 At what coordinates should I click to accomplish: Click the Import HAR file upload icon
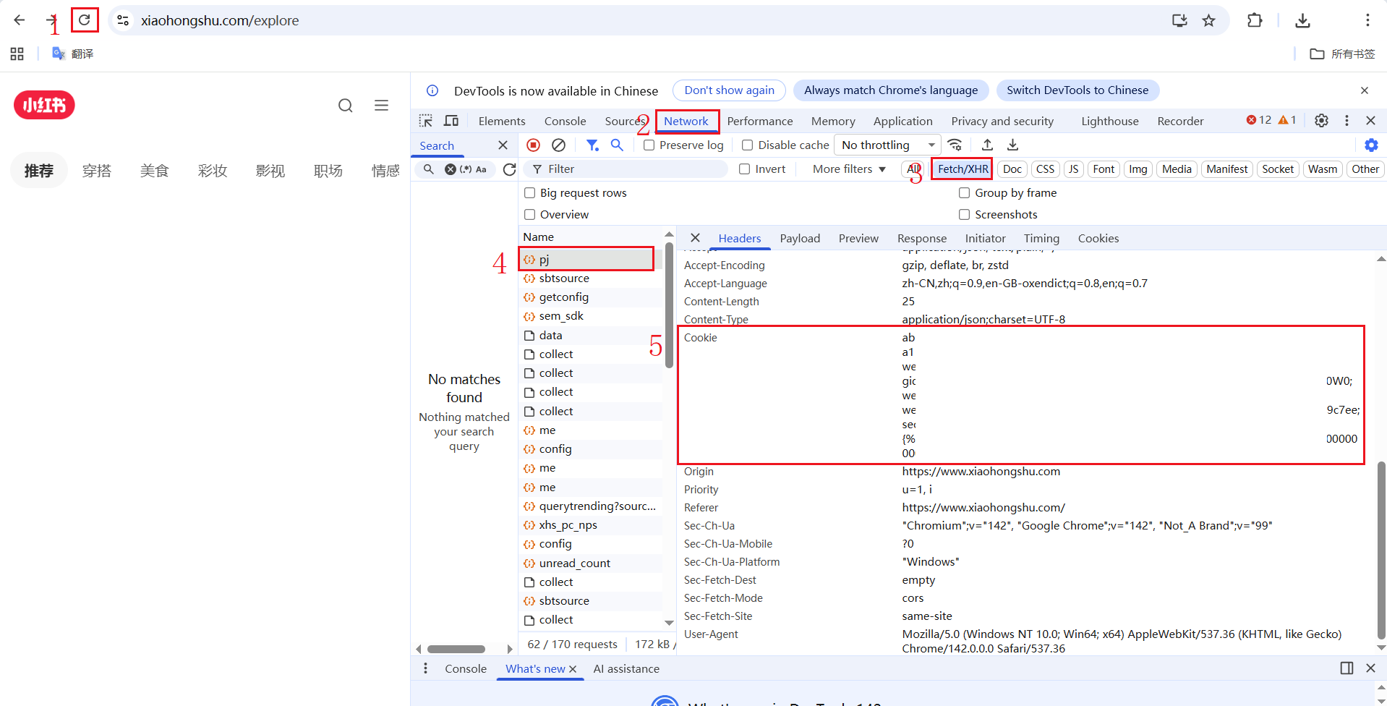987,145
